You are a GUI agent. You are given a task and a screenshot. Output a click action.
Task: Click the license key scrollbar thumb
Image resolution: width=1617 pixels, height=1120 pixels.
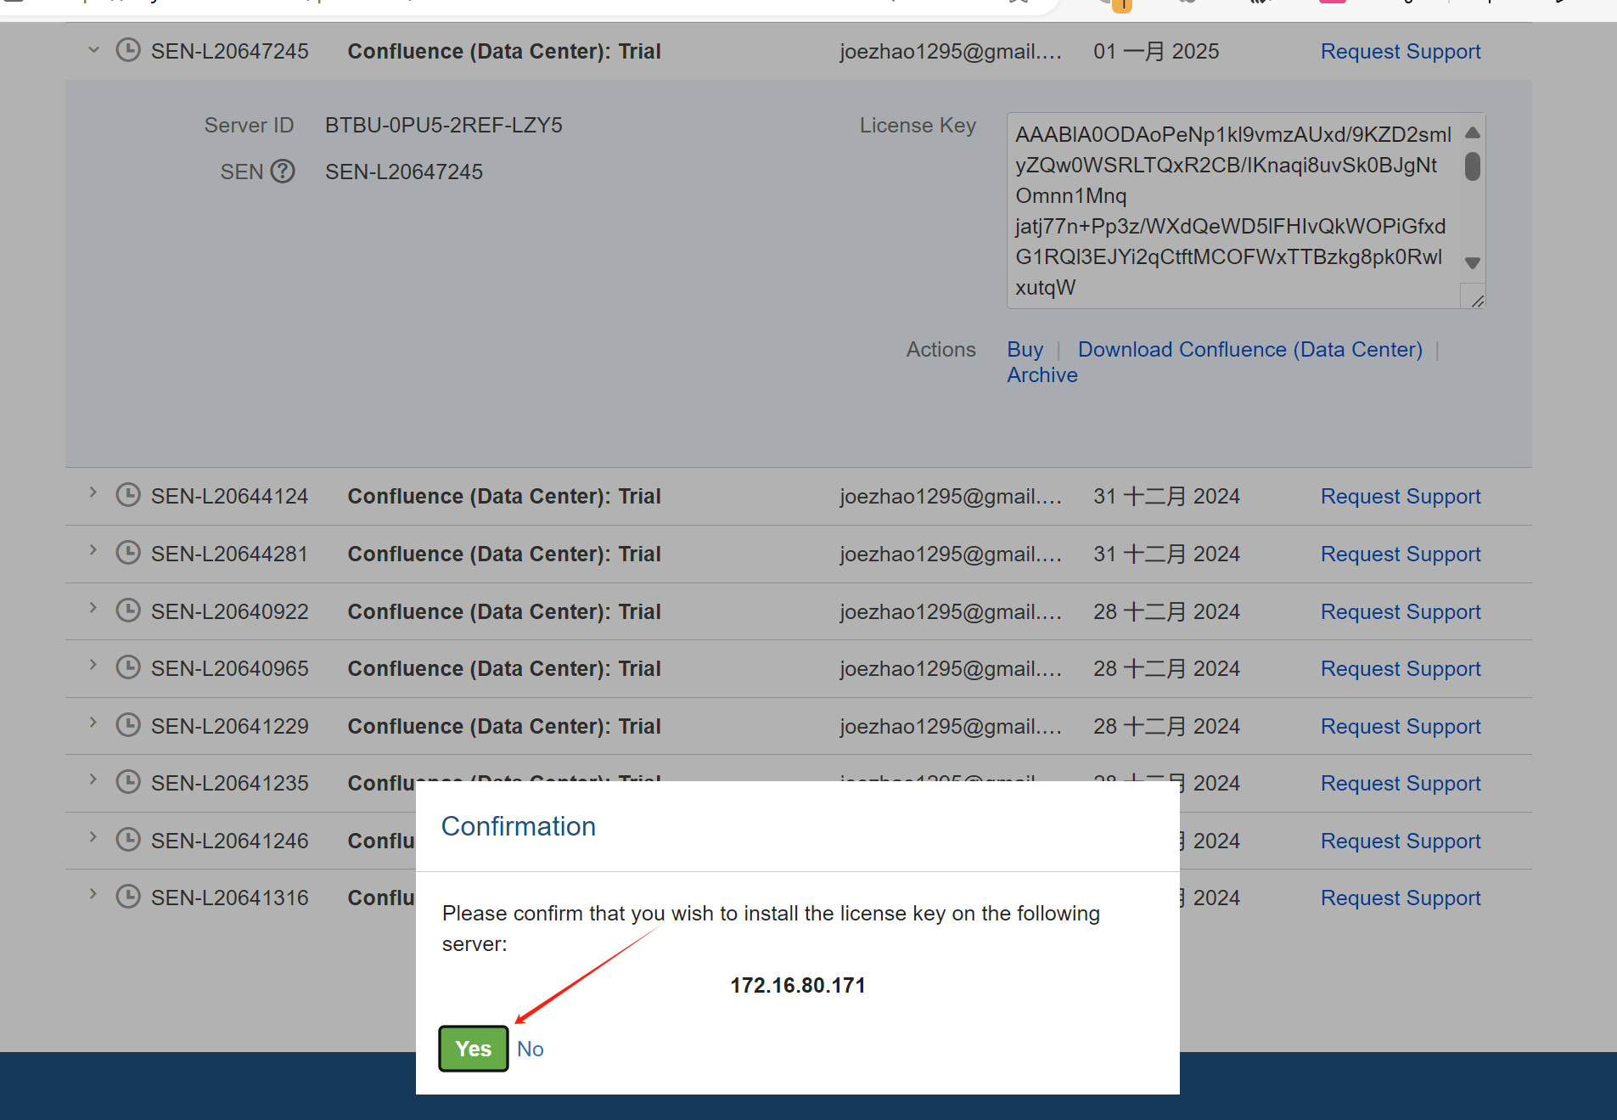1473,166
